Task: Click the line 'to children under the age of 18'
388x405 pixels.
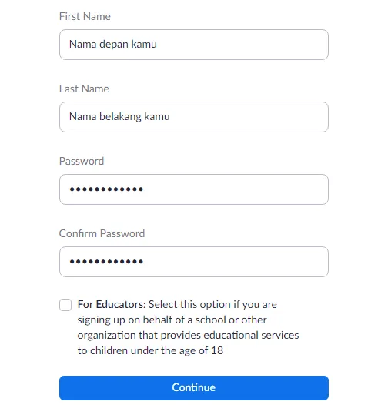Action: click(150, 350)
